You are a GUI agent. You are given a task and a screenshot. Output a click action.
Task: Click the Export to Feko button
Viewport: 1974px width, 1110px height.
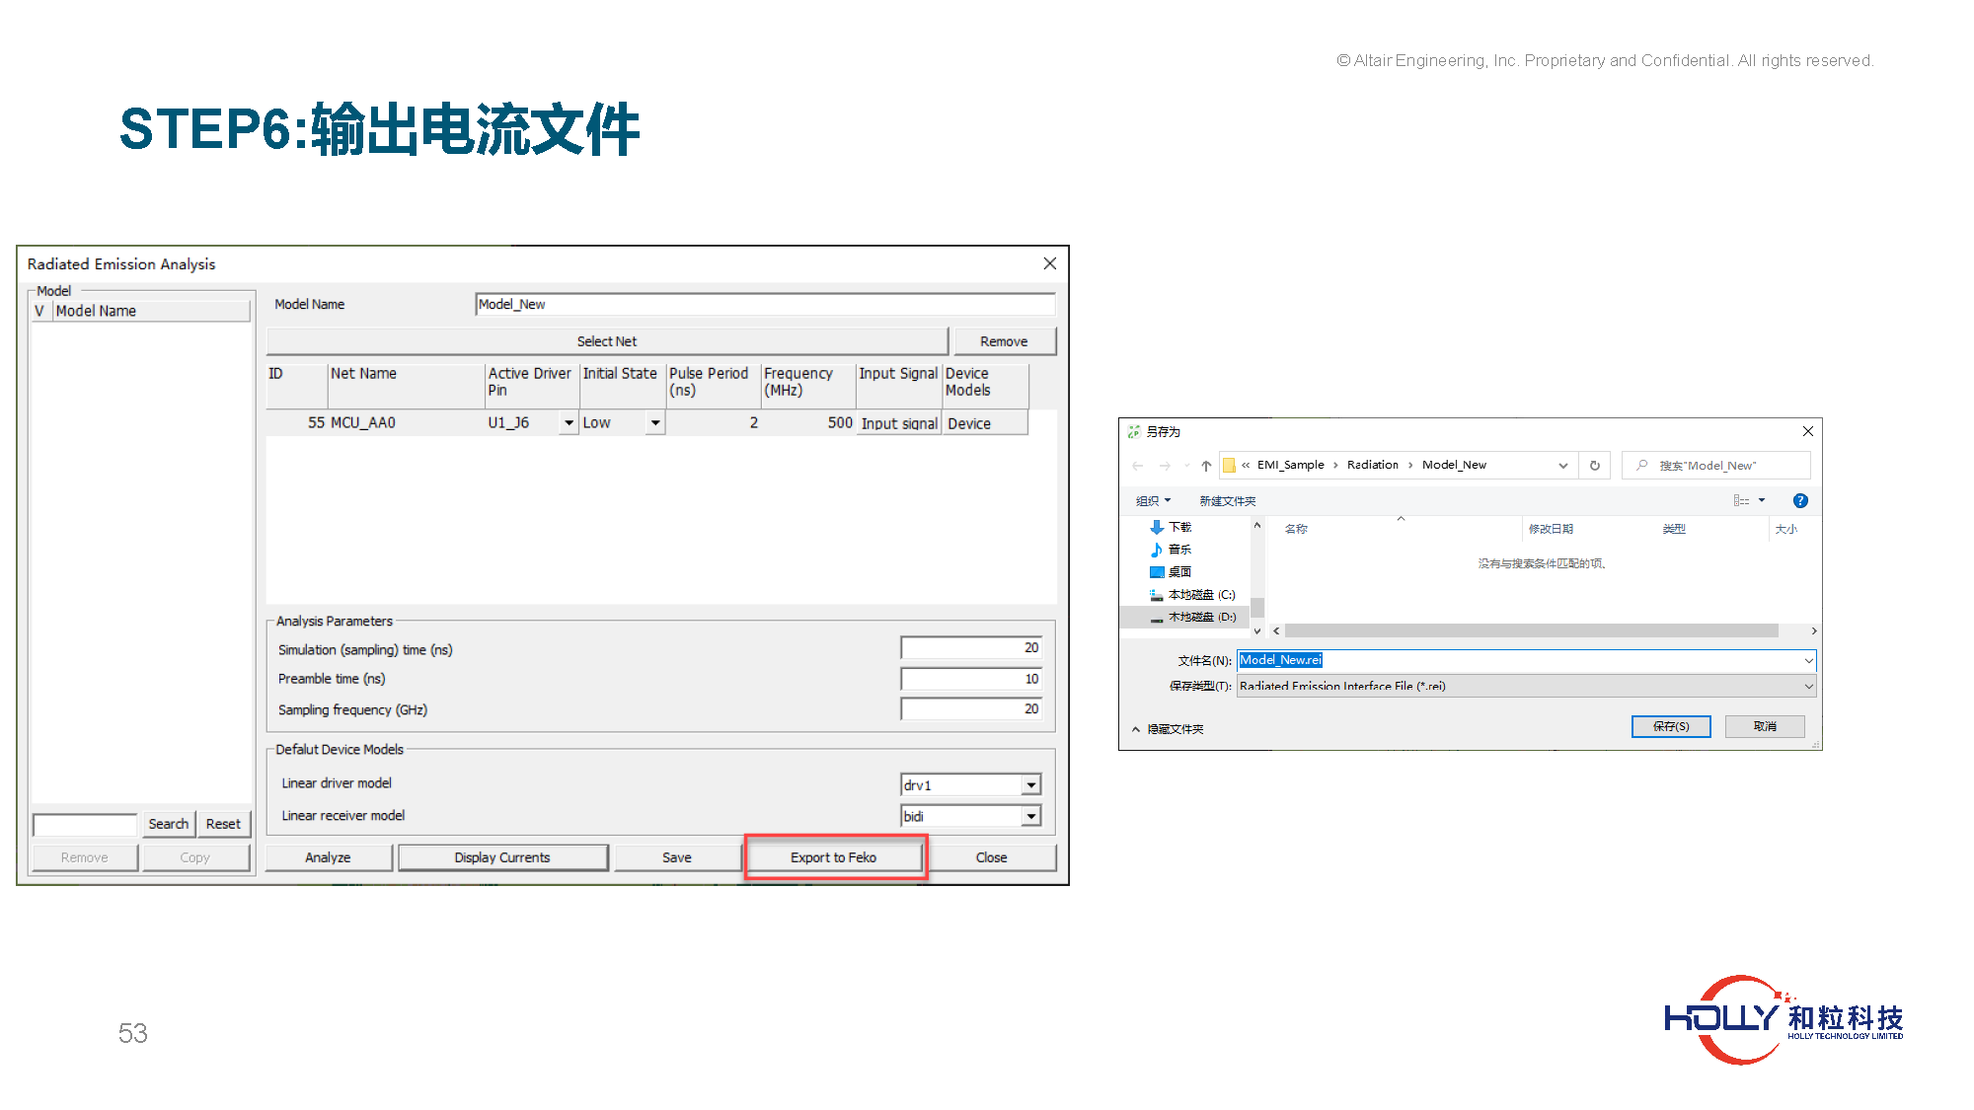834,857
